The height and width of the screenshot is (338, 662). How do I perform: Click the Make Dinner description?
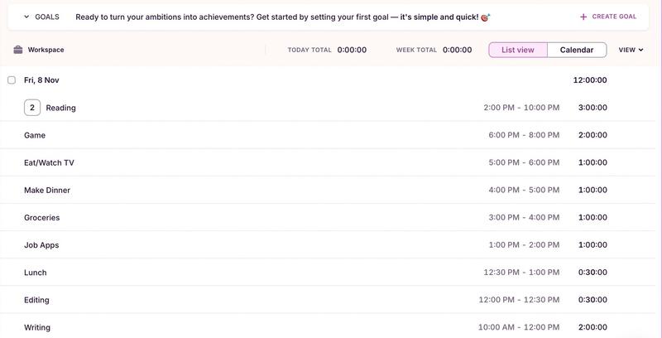coord(47,191)
